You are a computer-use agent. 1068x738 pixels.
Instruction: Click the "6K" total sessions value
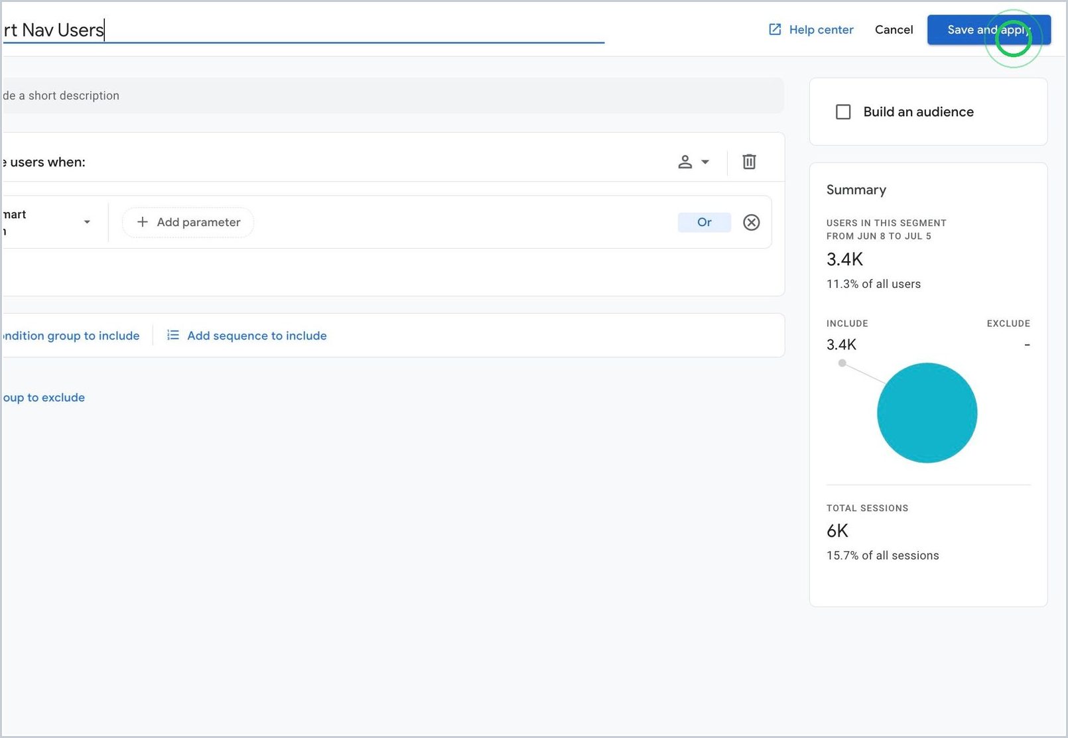tap(837, 530)
